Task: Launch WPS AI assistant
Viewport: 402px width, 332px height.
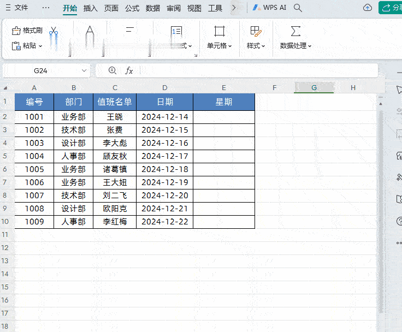Action: point(269,8)
